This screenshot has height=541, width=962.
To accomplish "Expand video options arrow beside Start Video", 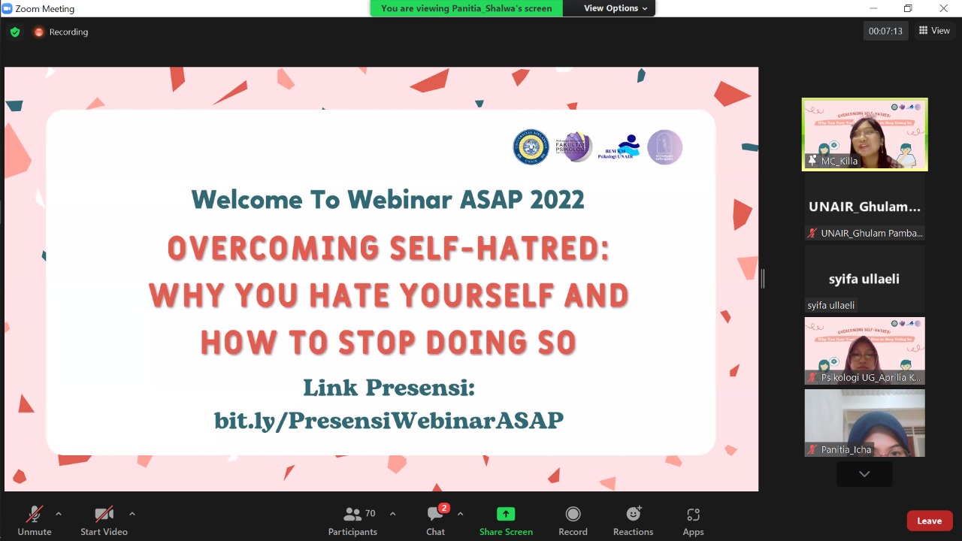I will pyautogui.click(x=132, y=514).
